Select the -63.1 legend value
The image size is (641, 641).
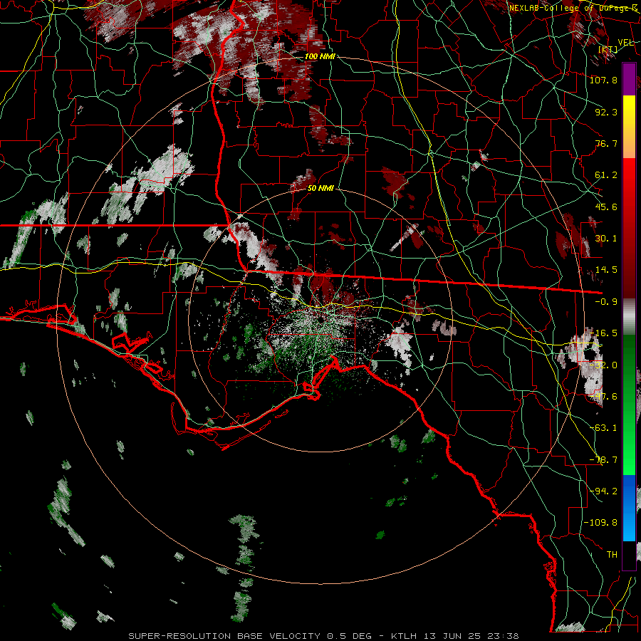603,428
